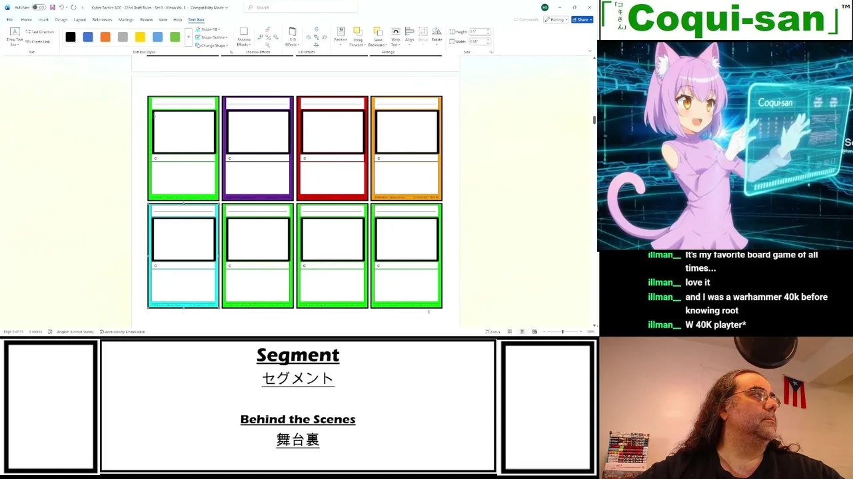The width and height of the screenshot is (853, 479).
Task: Collapse the ribbon with the chevron
Action: (x=590, y=51)
